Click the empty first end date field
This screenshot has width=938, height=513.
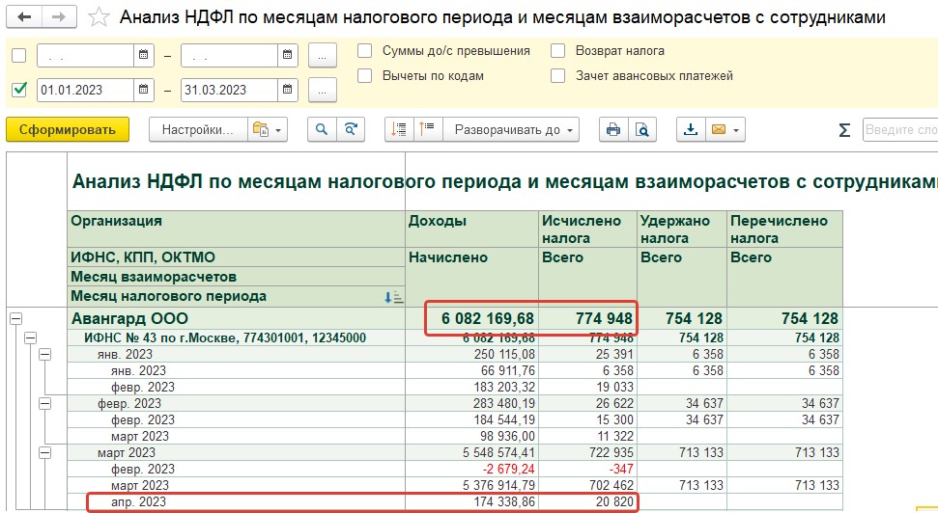point(229,56)
